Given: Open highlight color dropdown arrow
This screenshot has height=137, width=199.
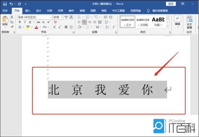Looking at the screenshot, I should pos(32,27).
